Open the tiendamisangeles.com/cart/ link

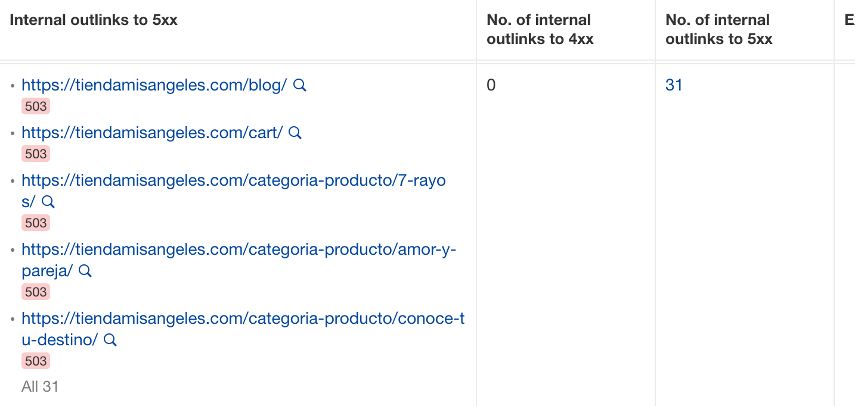click(152, 133)
